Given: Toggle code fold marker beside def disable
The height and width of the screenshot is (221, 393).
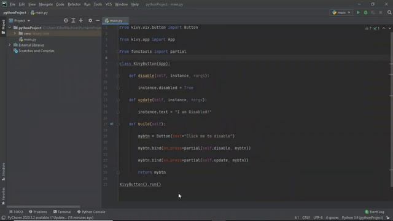Looking at the screenshot, I should click(x=118, y=76).
